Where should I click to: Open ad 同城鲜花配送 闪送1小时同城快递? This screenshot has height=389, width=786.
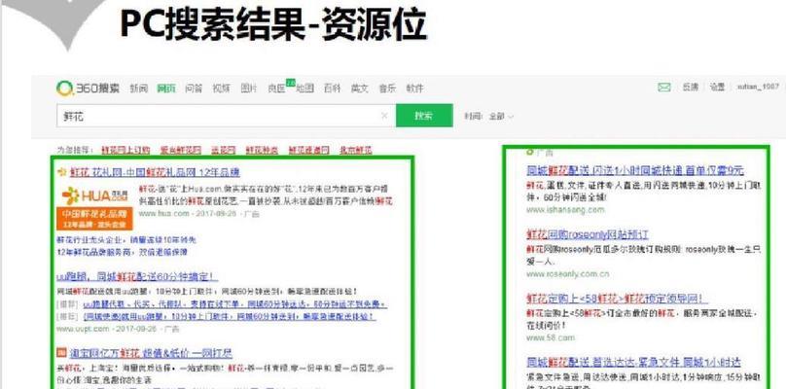635,170
